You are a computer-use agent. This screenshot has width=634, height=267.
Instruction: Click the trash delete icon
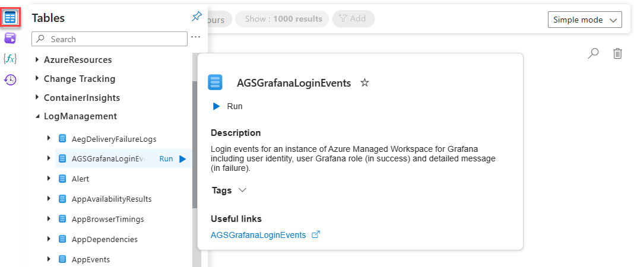coord(617,53)
